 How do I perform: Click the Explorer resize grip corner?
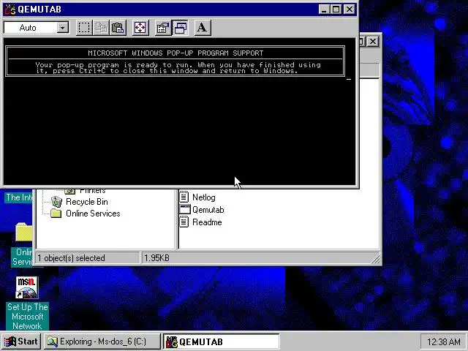376,259
